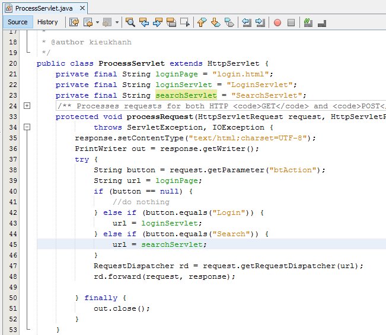Switch to the History view
The width and height of the screenshot is (386, 335).
click(x=47, y=22)
